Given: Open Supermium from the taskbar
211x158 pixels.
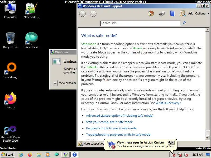Looking at the screenshot, I should pos(57,155).
